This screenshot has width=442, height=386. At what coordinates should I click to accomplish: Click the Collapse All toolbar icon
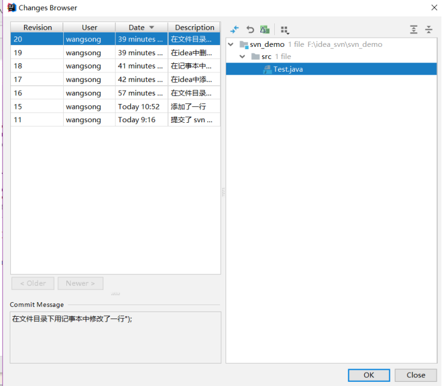pyautogui.click(x=429, y=29)
